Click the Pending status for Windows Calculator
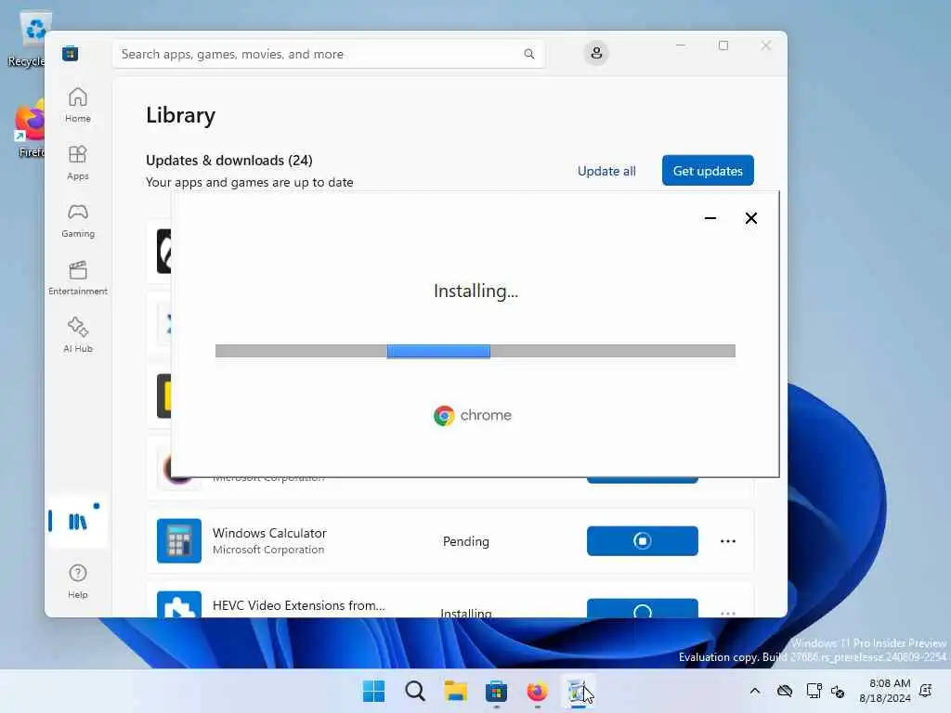 (466, 541)
